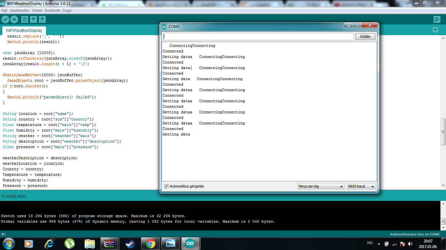The width and height of the screenshot is (446, 250).
Task: Click the network signal tray icon
Action: 395,244
